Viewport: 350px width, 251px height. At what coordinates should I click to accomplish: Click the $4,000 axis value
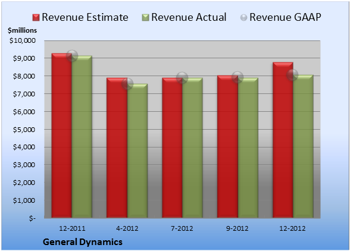coord(24,148)
